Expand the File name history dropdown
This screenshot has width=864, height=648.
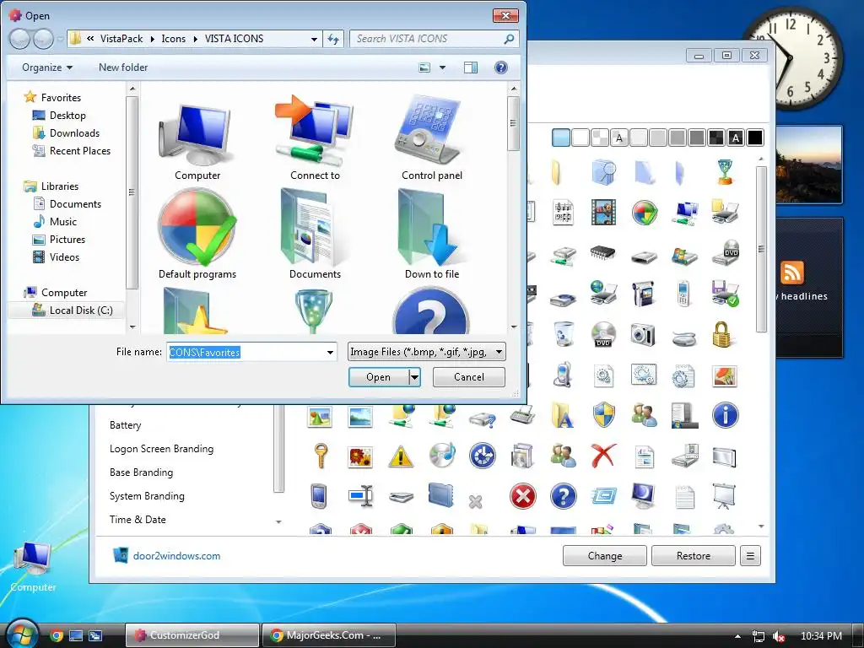click(x=330, y=352)
